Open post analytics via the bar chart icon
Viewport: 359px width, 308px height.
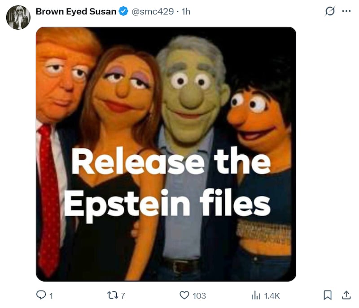pos(255,296)
